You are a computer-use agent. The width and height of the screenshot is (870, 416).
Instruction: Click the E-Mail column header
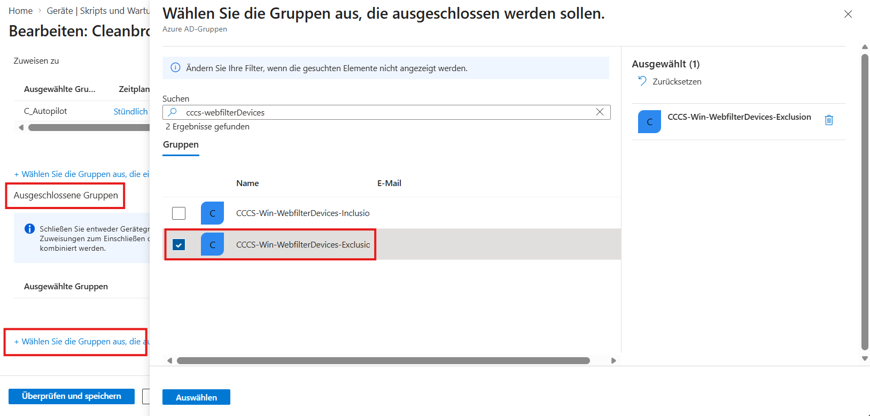pos(389,183)
